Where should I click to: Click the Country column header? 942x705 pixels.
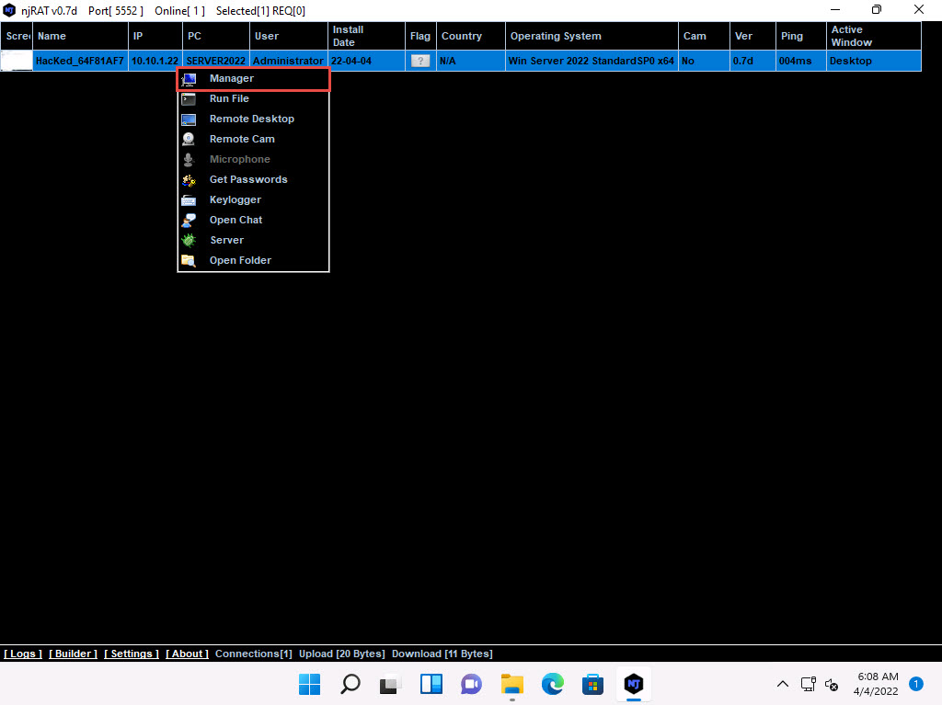coord(462,37)
